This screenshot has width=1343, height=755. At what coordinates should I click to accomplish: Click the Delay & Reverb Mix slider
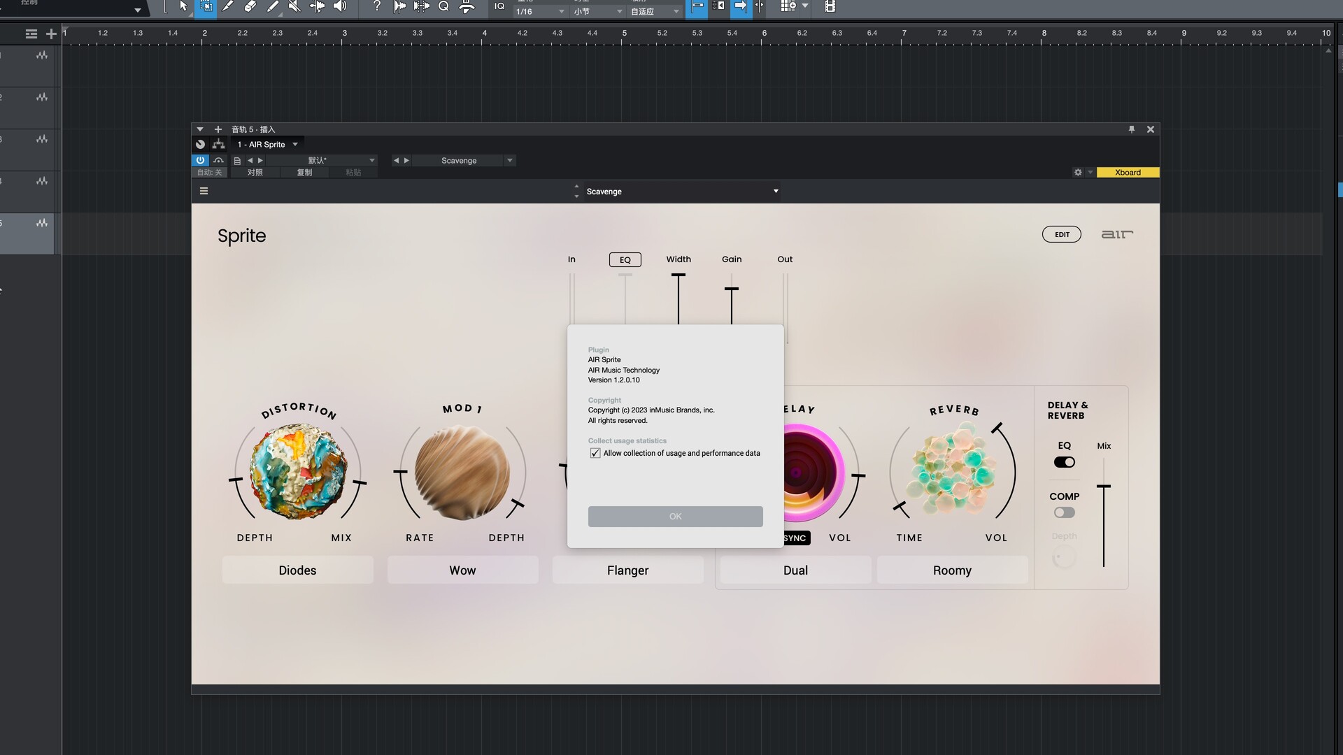(x=1104, y=487)
